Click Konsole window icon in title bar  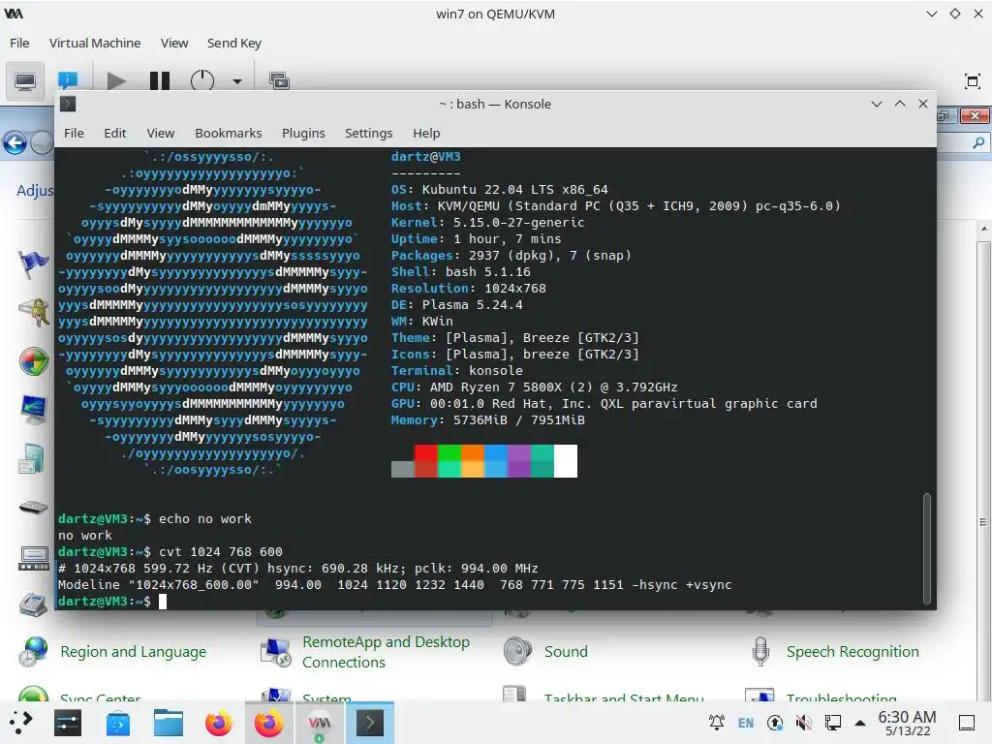(x=69, y=104)
